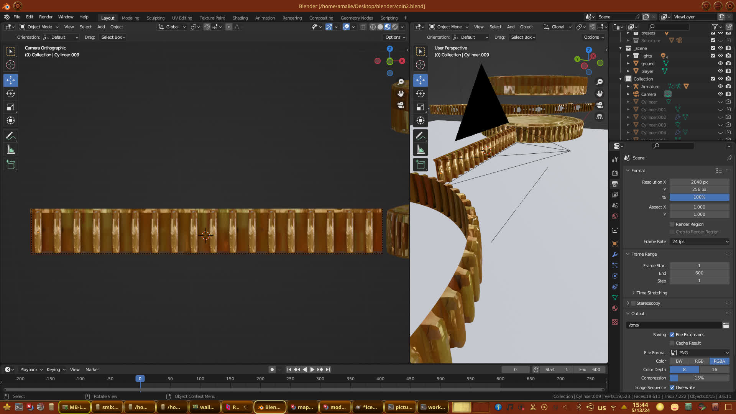Open the Render menu
Viewport: 736px width, 414px height.
[46, 17]
